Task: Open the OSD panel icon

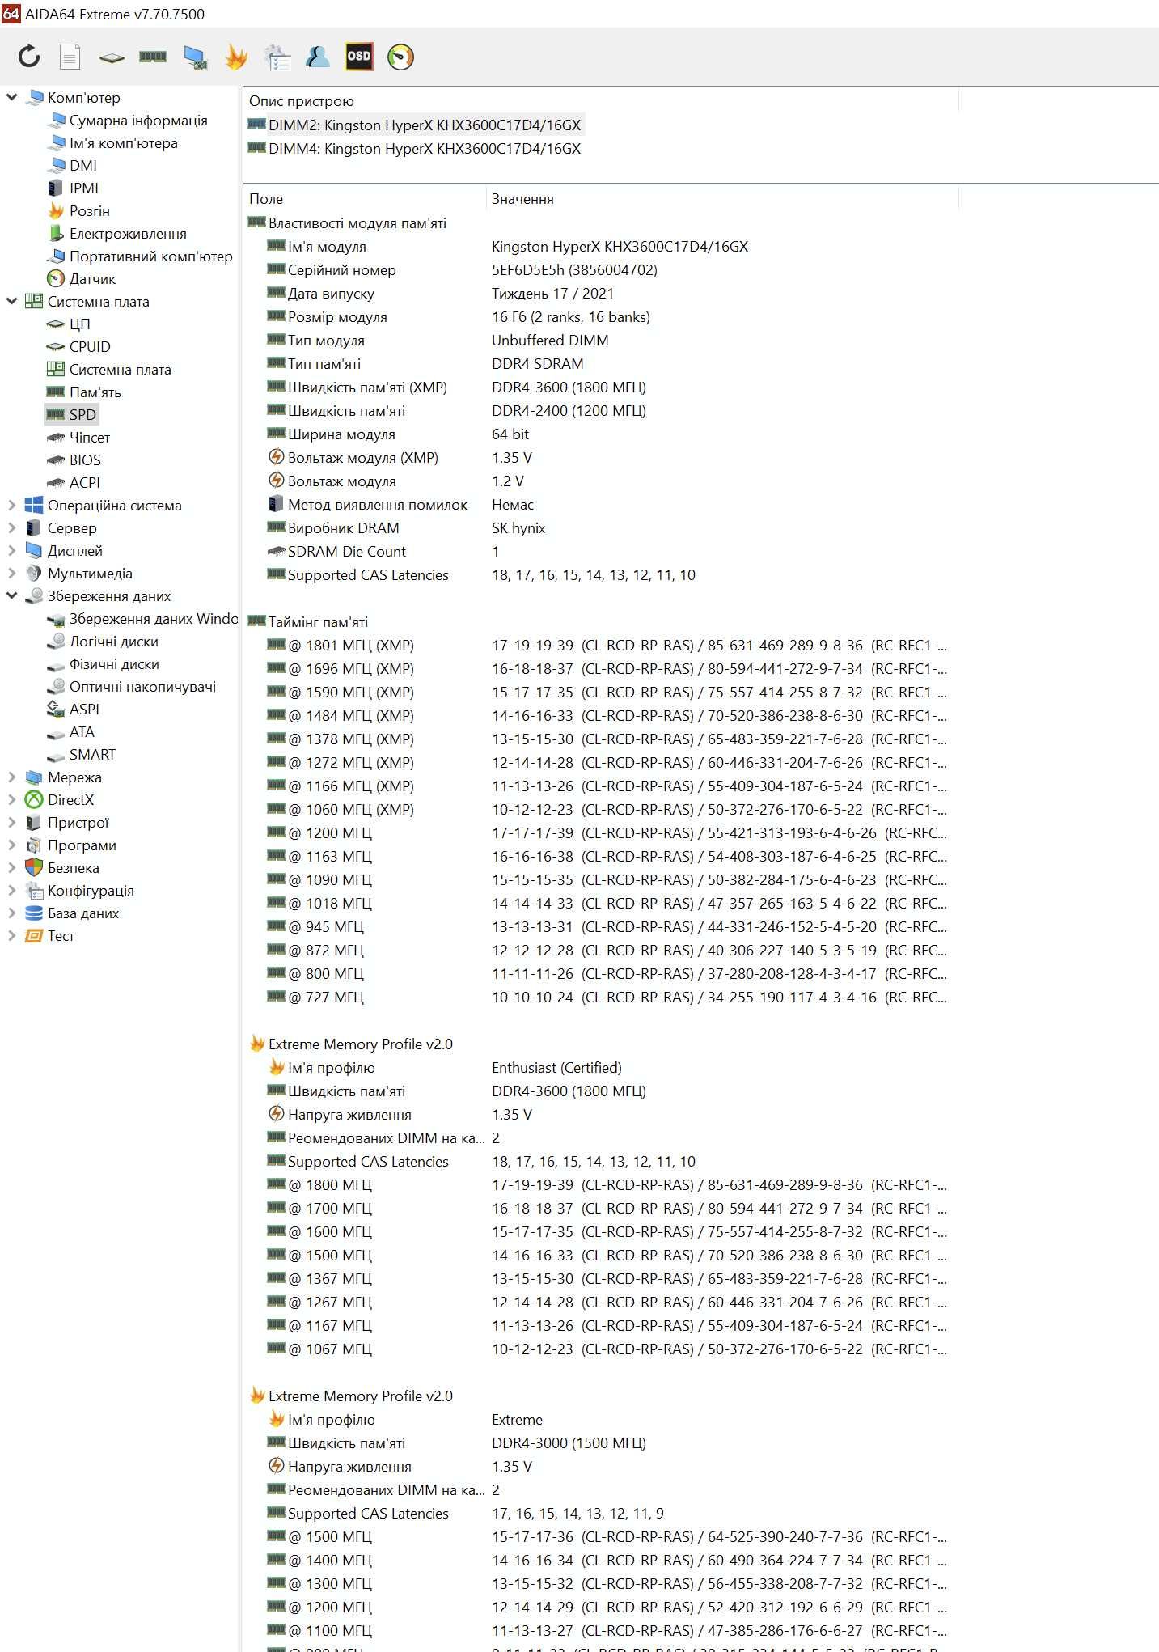Action: click(359, 57)
